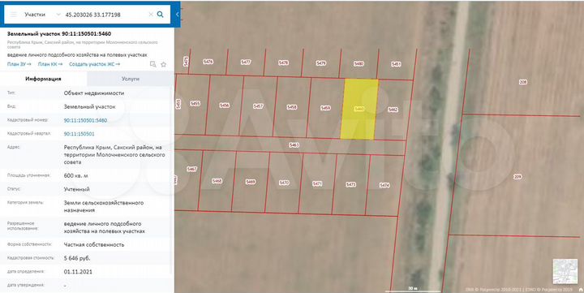Click type value Объект недвижимости
The height and width of the screenshot is (293, 584).
[94, 93]
